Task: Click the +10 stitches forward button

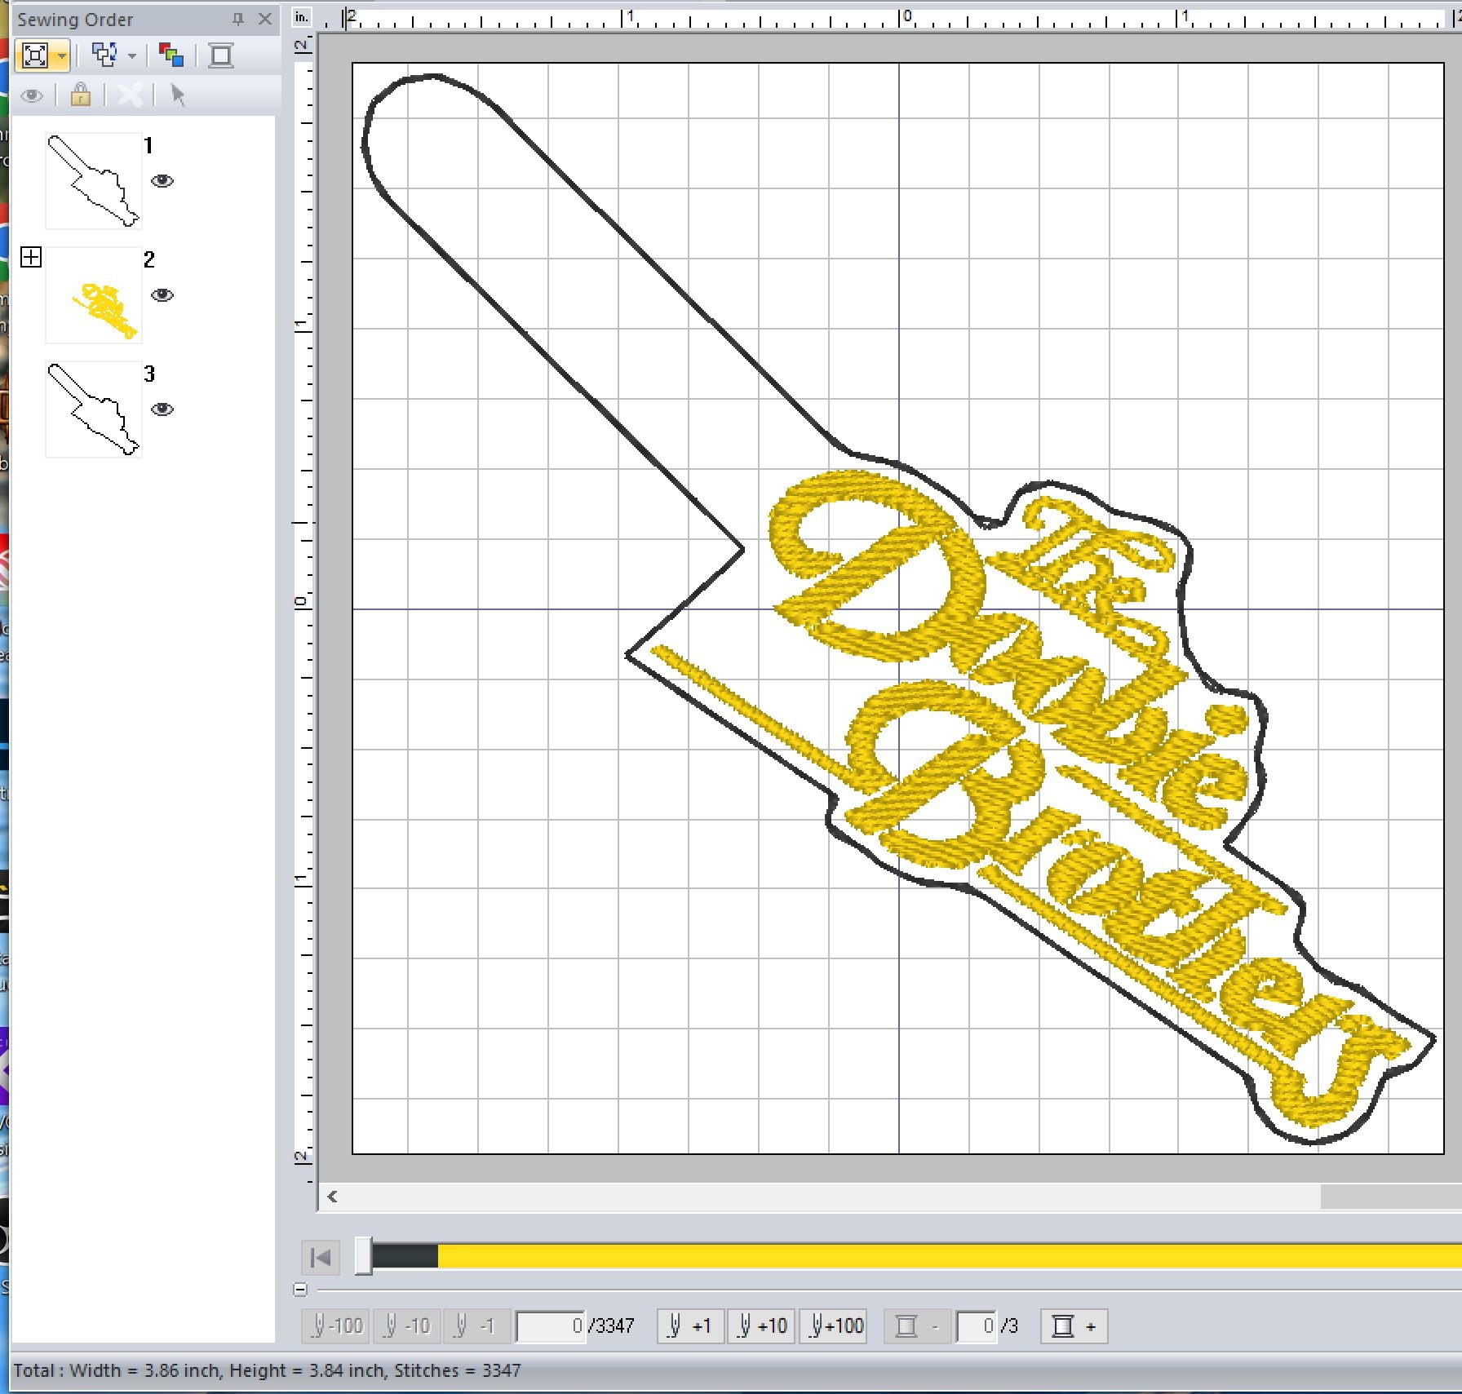Action: pyautogui.click(x=761, y=1326)
